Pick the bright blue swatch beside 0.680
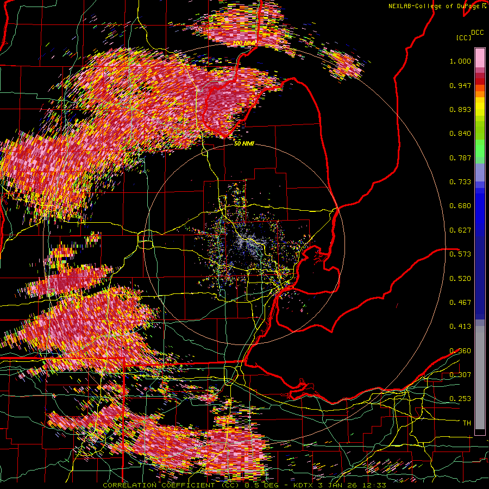 [480, 209]
